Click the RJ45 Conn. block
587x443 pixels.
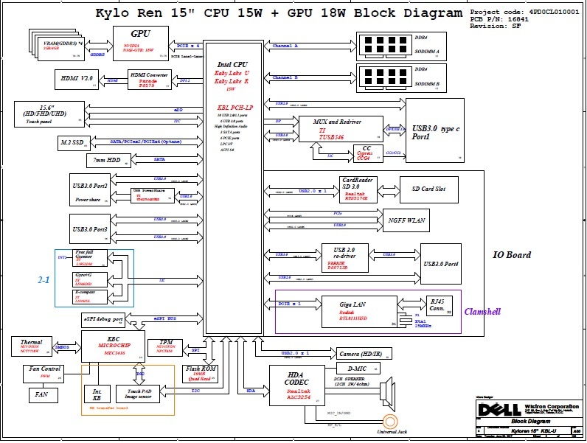pyautogui.click(x=440, y=306)
